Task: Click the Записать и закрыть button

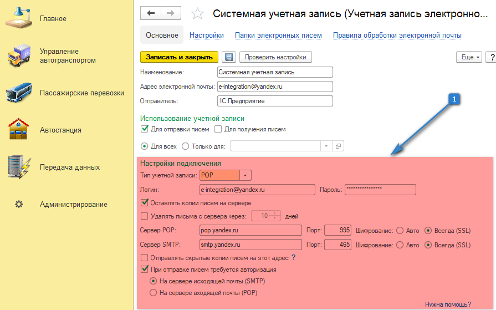Action: click(180, 57)
